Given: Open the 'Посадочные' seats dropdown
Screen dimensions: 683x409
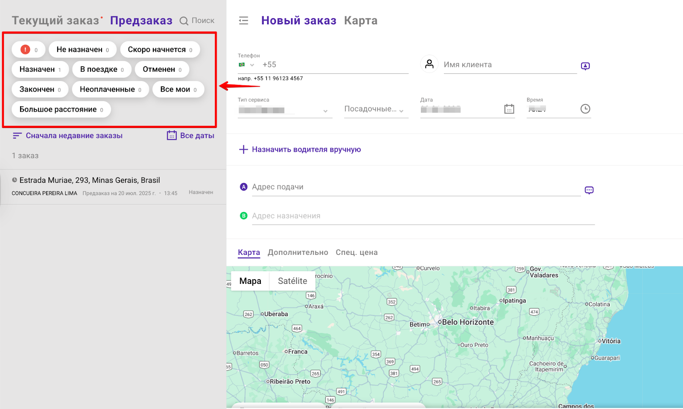Looking at the screenshot, I should point(376,109).
